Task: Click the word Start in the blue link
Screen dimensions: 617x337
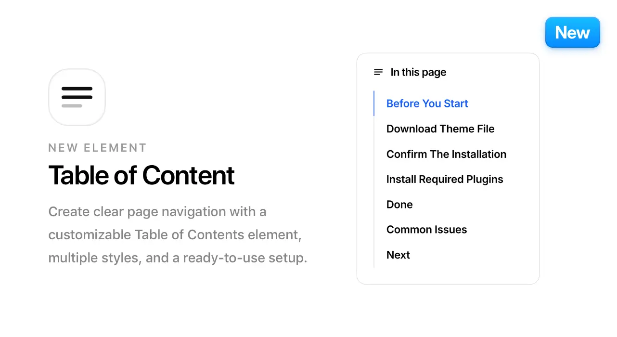Action: coord(456,104)
